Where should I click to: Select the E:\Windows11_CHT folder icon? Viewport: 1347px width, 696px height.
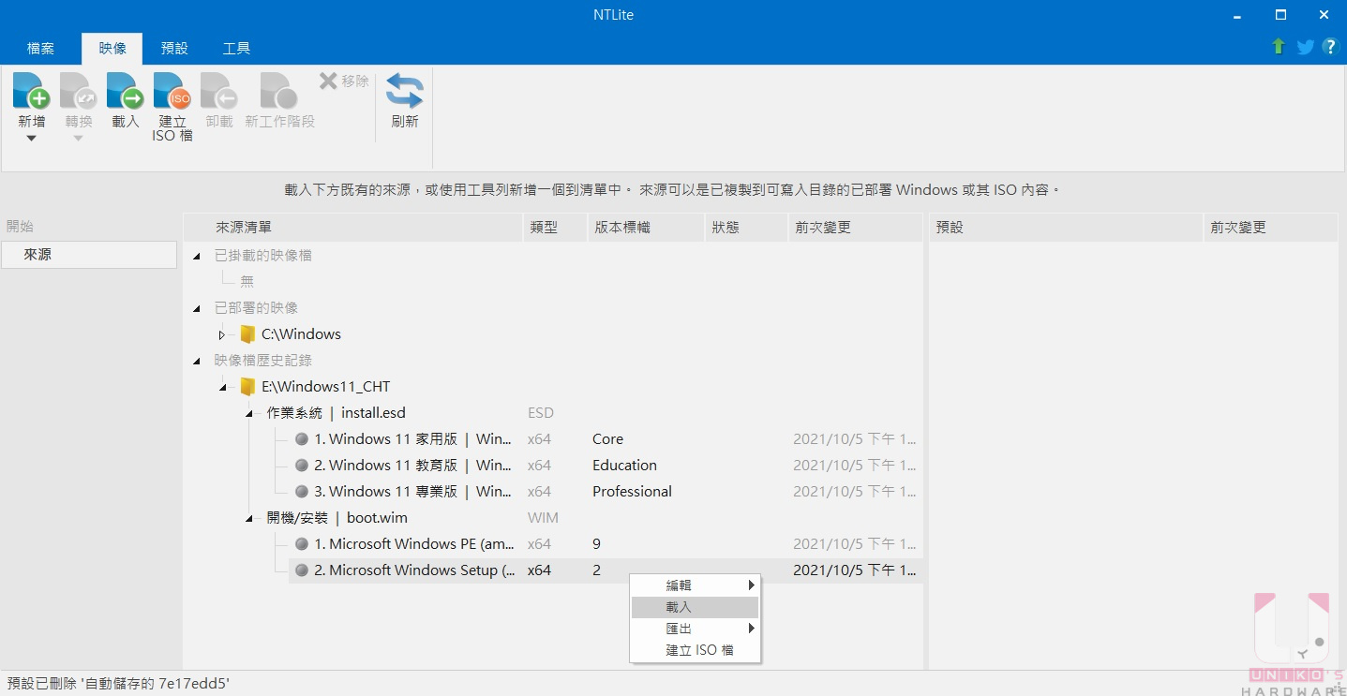(x=247, y=387)
